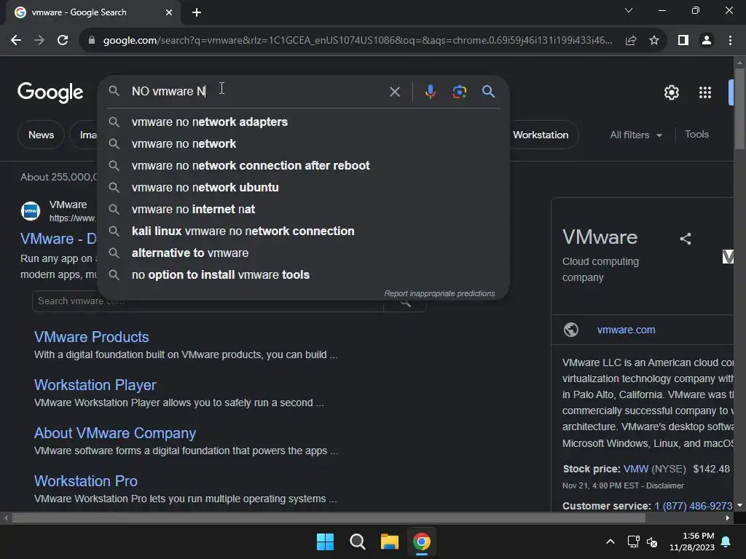Call customer service number 1 (877) 486-9273

[694, 507]
